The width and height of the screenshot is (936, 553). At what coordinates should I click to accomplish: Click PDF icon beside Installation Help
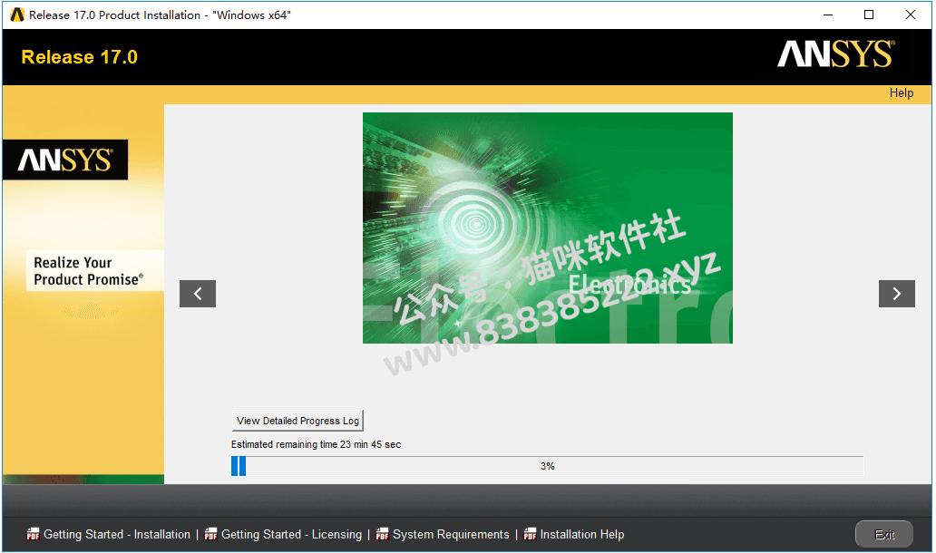(530, 534)
